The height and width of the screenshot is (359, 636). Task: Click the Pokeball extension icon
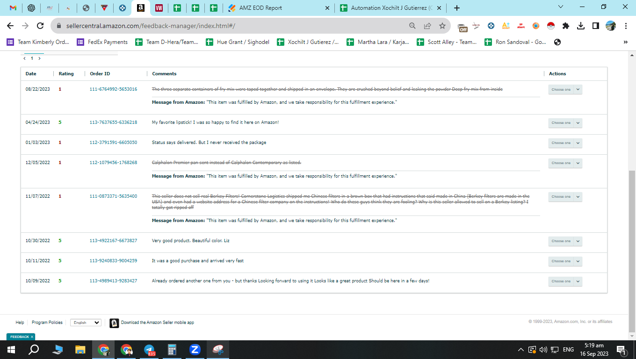pyautogui.click(x=550, y=26)
